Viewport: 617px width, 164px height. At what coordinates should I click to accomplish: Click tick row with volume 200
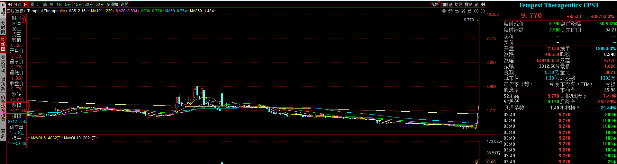click(560, 115)
